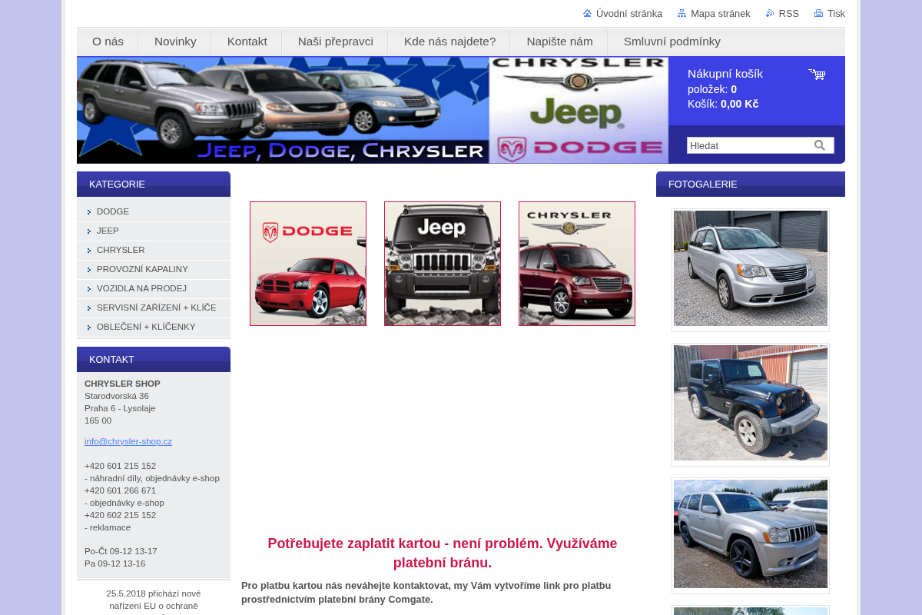Click the 25.5.2018 EU regulation notice
This screenshot has width=922, height=615.
154,600
